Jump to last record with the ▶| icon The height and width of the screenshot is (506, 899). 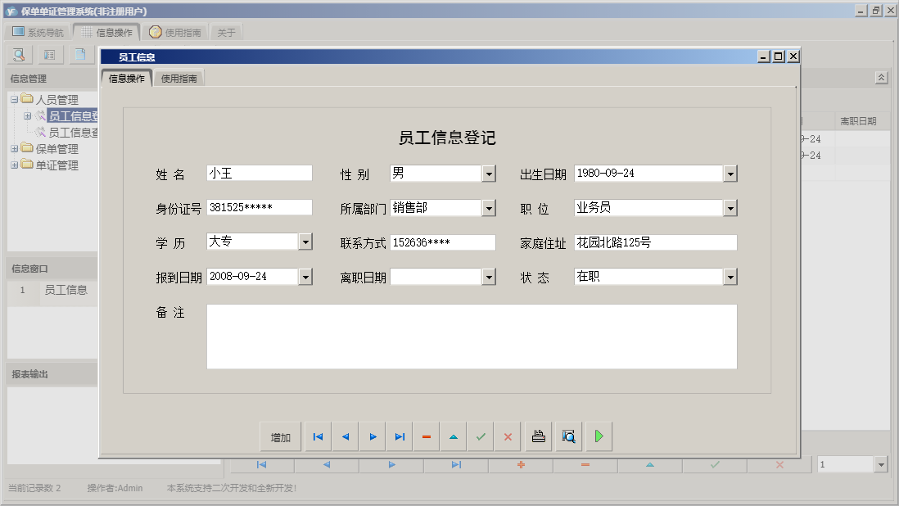pyautogui.click(x=400, y=436)
